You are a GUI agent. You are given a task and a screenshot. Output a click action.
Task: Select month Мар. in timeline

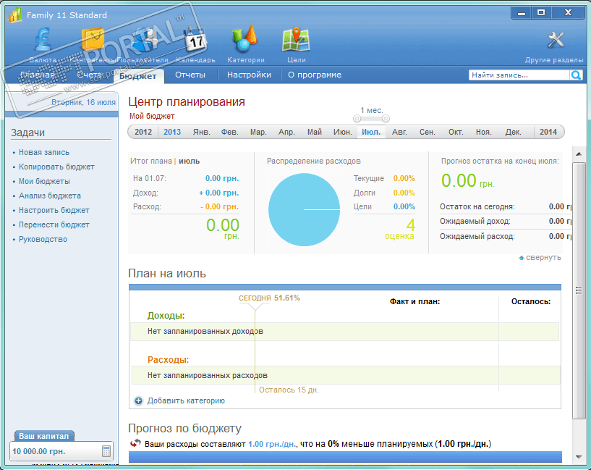click(x=258, y=132)
